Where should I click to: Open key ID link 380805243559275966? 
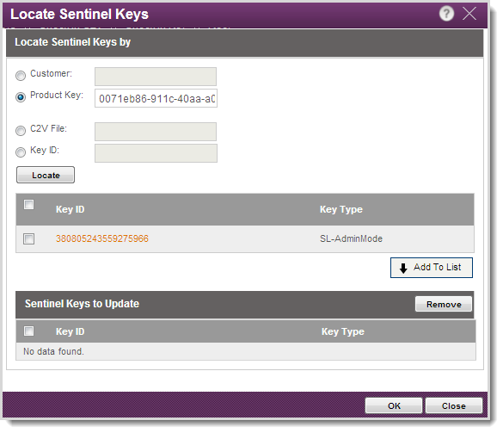coord(102,238)
